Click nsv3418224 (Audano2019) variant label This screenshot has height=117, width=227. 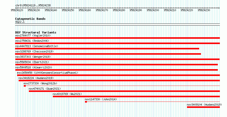coord(36,78)
